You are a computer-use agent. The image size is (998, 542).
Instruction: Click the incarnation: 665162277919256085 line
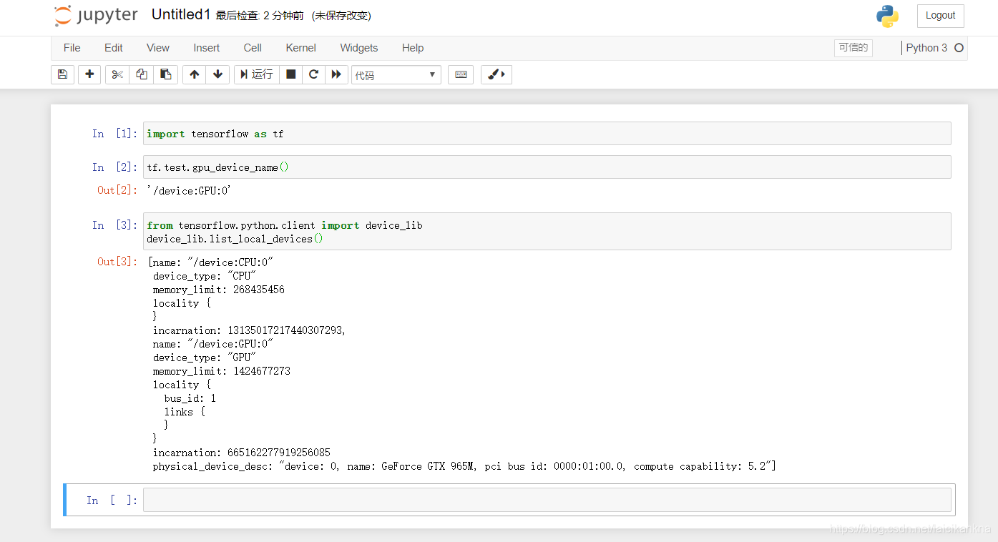[241, 453]
